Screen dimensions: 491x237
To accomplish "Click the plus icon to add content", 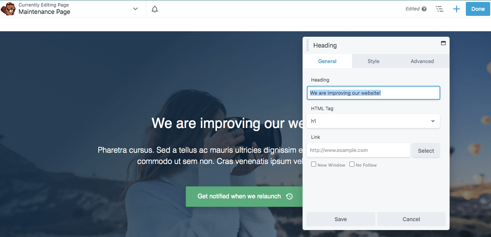I will (457, 9).
